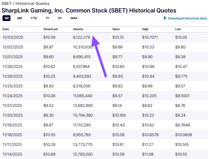Select high value $11.27
The width and height of the screenshot is (209, 159).
coord(148,144)
